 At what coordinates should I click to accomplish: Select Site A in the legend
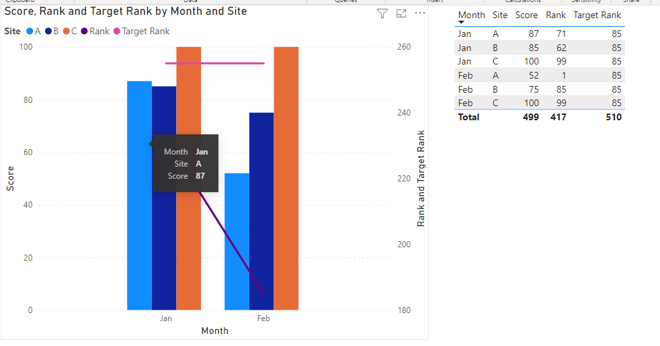point(33,31)
